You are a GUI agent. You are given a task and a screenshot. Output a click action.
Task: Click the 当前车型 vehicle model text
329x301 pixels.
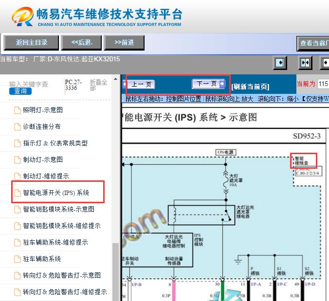60,59
